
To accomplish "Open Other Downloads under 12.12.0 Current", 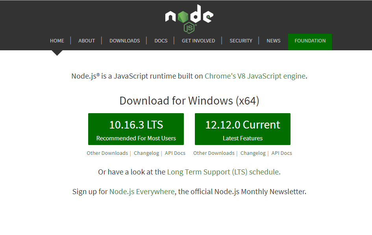I will [x=214, y=153].
